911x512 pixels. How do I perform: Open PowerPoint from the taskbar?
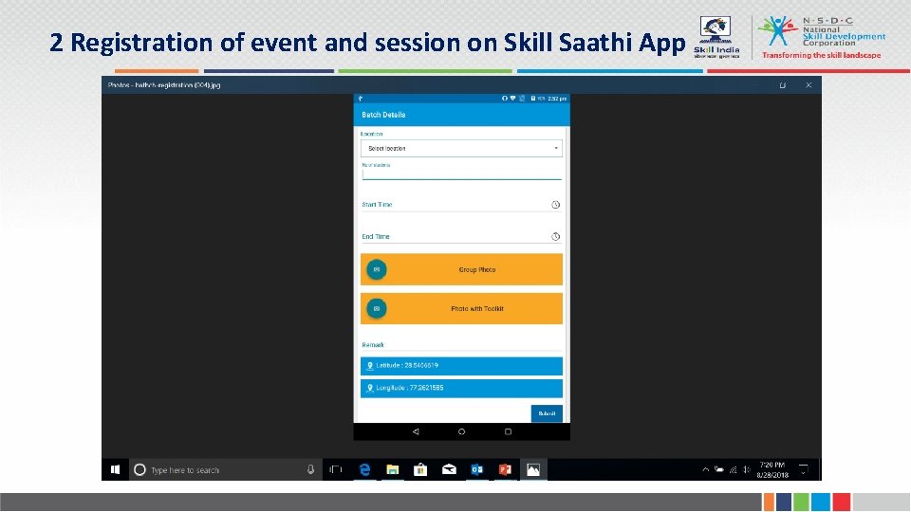click(x=505, y=469)
